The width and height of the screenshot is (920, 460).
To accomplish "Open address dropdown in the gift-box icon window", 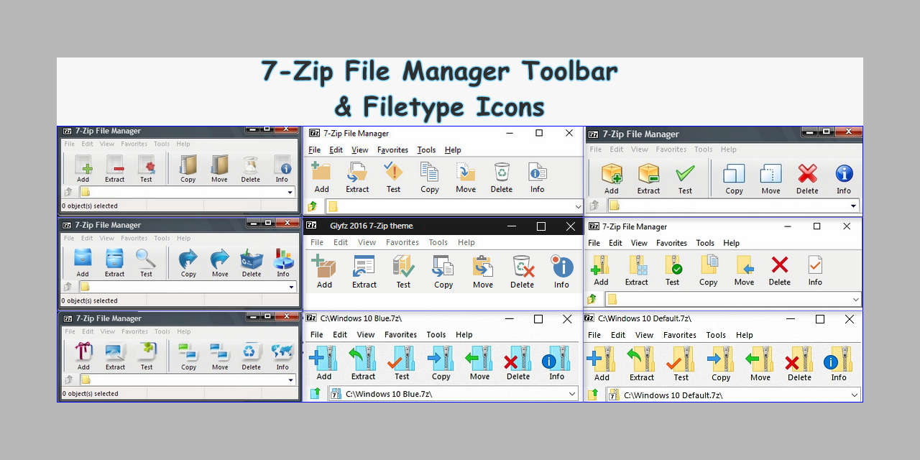I will click(290, 379).
